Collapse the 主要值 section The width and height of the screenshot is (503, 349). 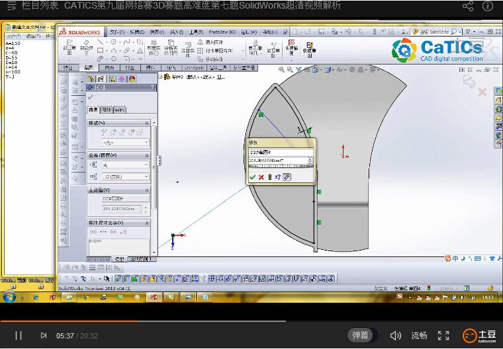pyautogui.click(x=147, y=190)
